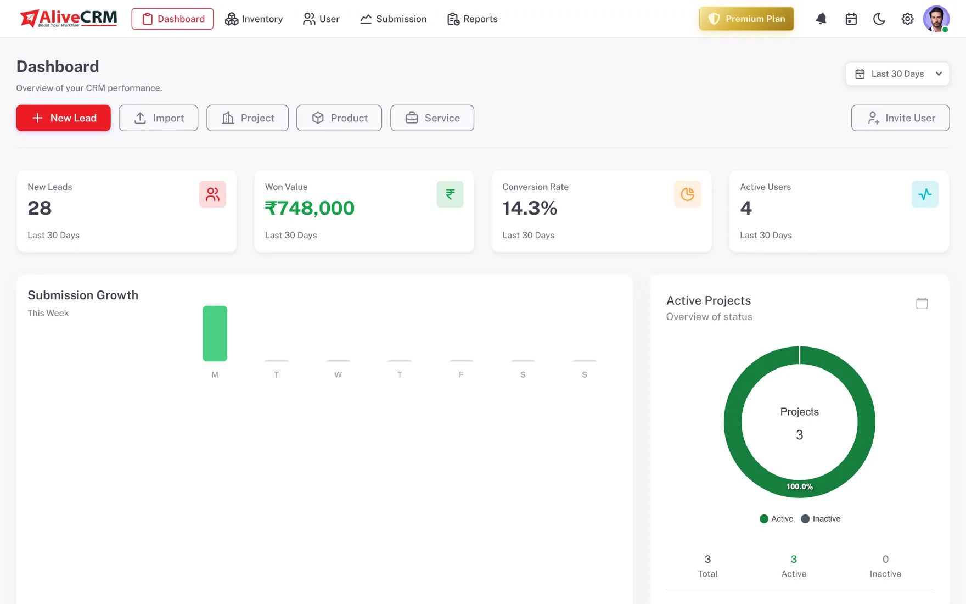Viewport: 966px width, 604px height.
Task: Click the Conversion Rate pie icon
Action: (688, 194)
